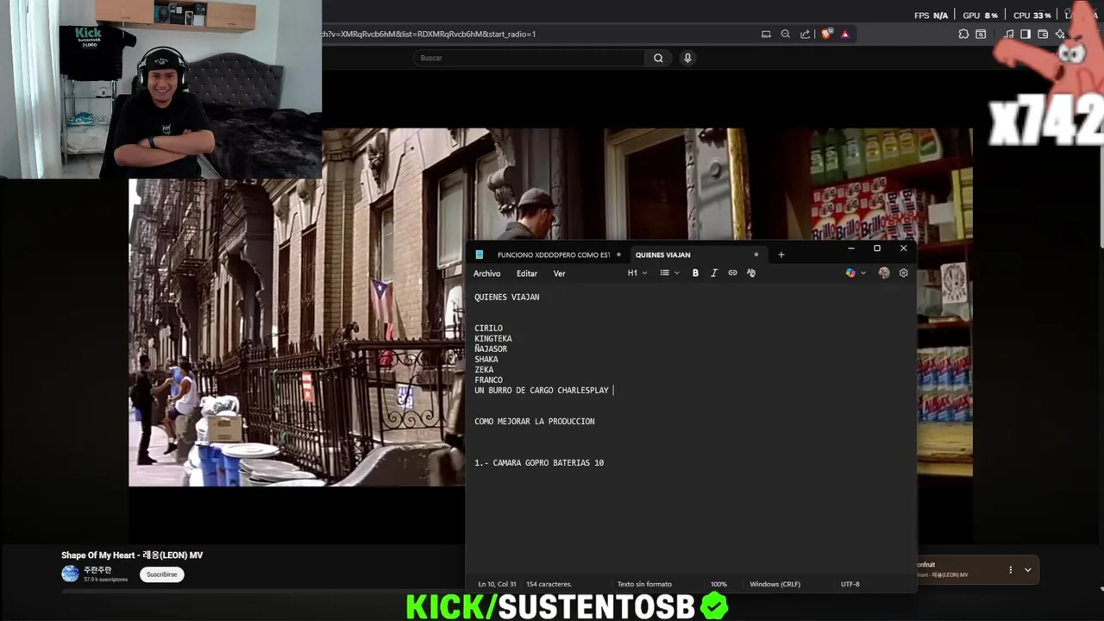
Task: Click the 'KINGTEKA' line in Notepad
Action: [x=492, y=339]
